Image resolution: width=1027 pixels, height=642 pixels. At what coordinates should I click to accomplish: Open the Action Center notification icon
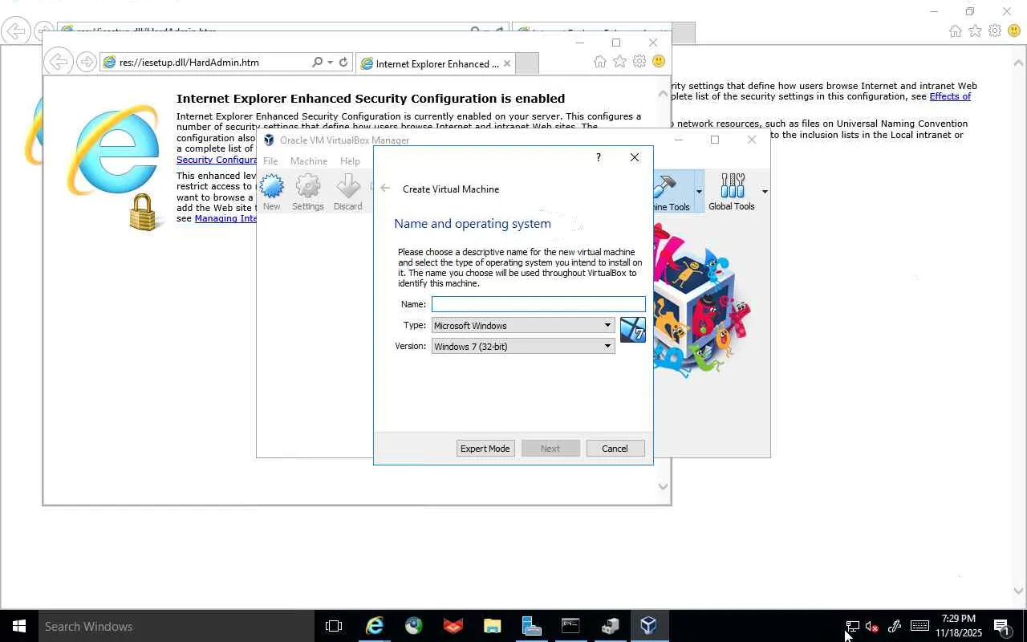click(x=1001, y=627)
